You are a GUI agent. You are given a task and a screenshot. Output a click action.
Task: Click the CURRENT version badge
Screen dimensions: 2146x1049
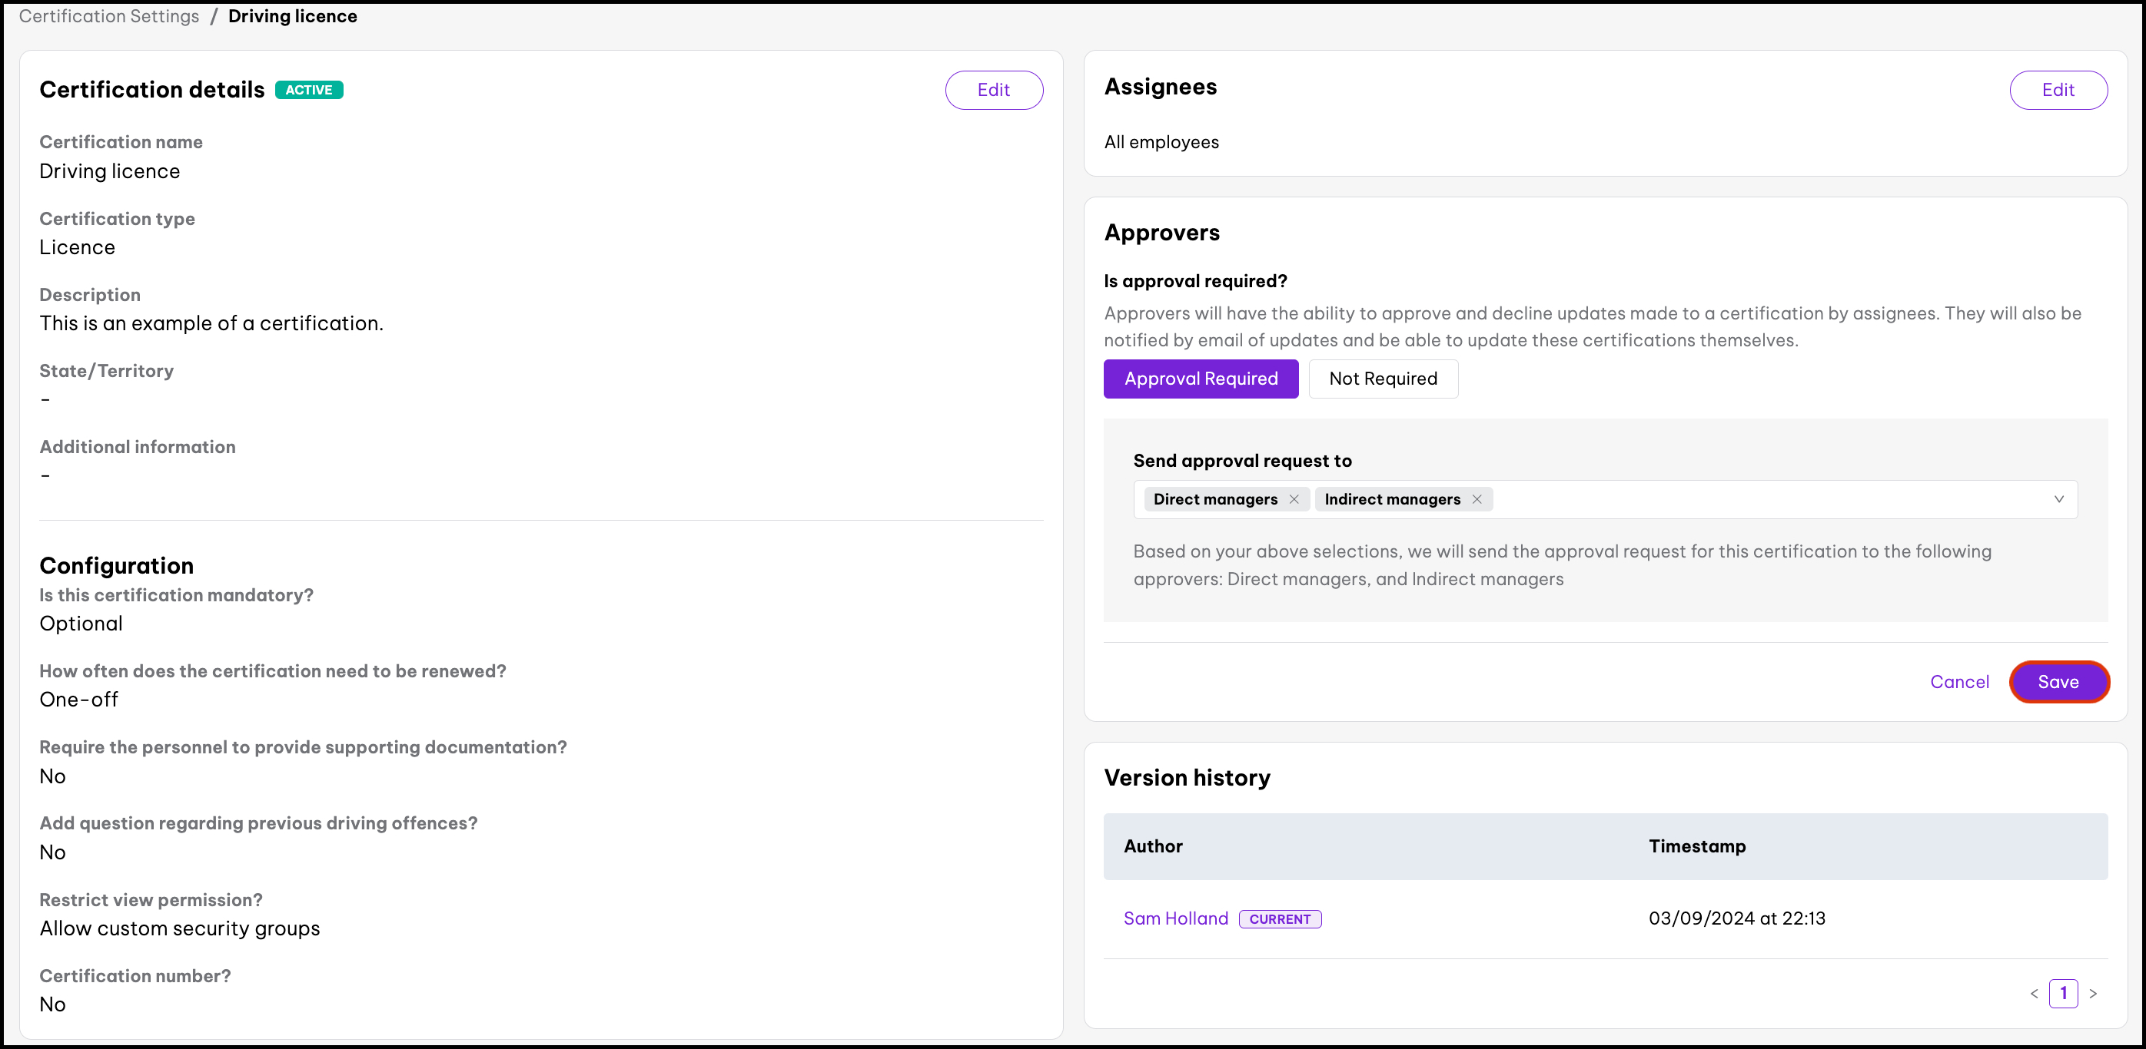click(x=1280, y=919)
